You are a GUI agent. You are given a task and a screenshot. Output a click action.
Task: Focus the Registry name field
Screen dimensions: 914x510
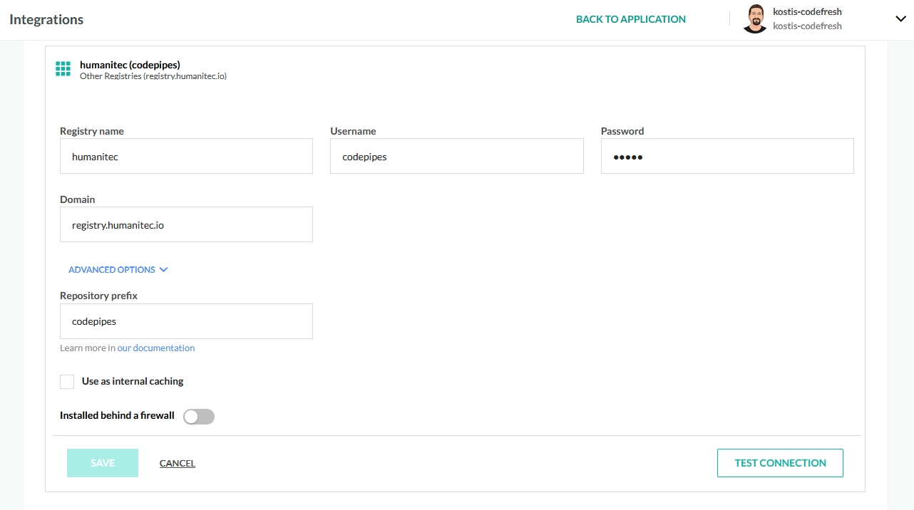(186, 156)
